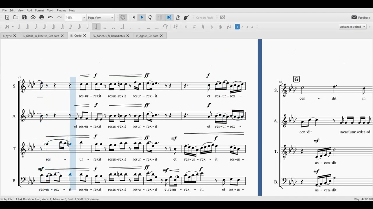Open a score file using the folder icon

click(x=16, y=17)
